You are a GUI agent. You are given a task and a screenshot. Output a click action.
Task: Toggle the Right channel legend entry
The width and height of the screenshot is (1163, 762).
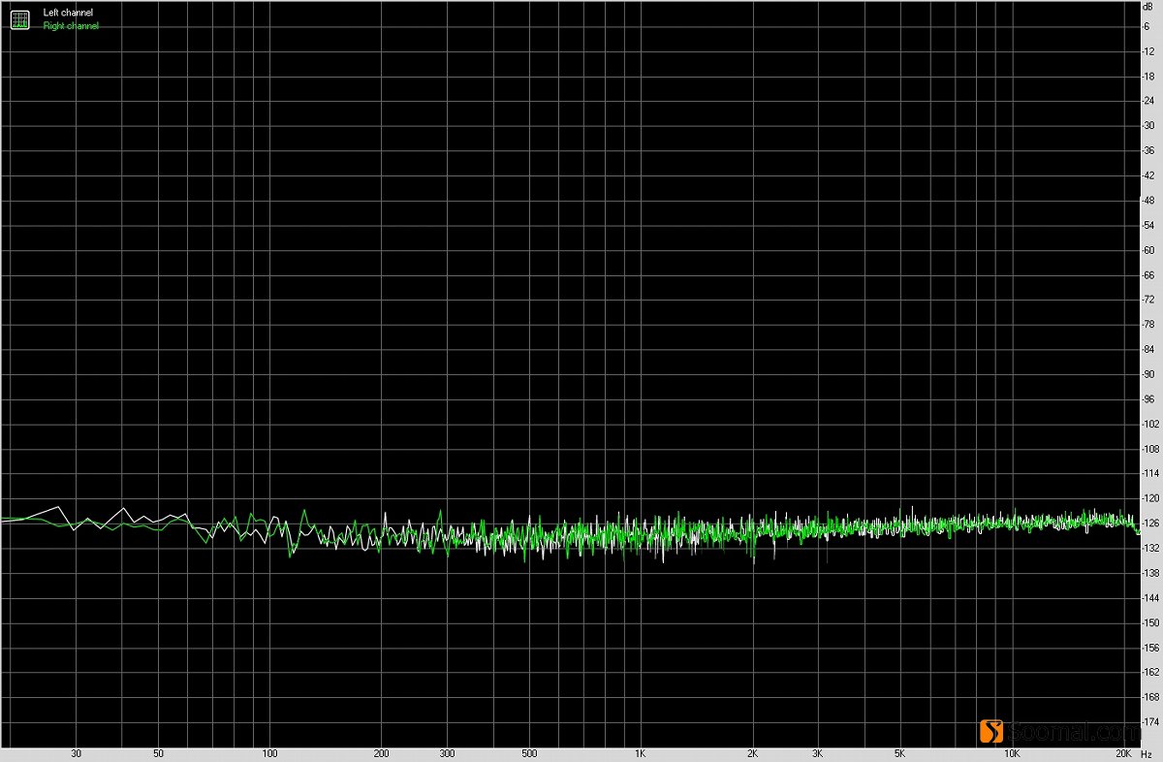[71, 25]
